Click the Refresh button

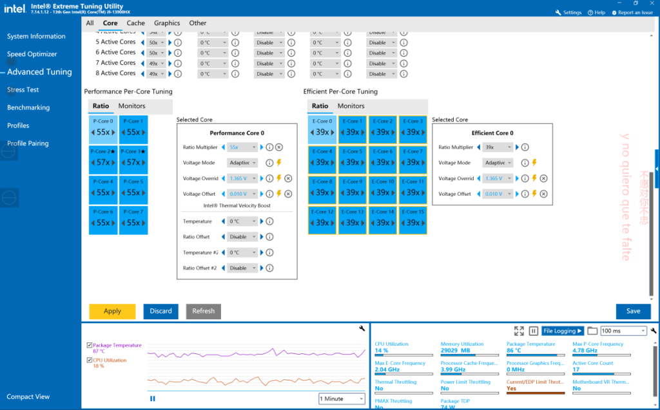tap(203, 311)
